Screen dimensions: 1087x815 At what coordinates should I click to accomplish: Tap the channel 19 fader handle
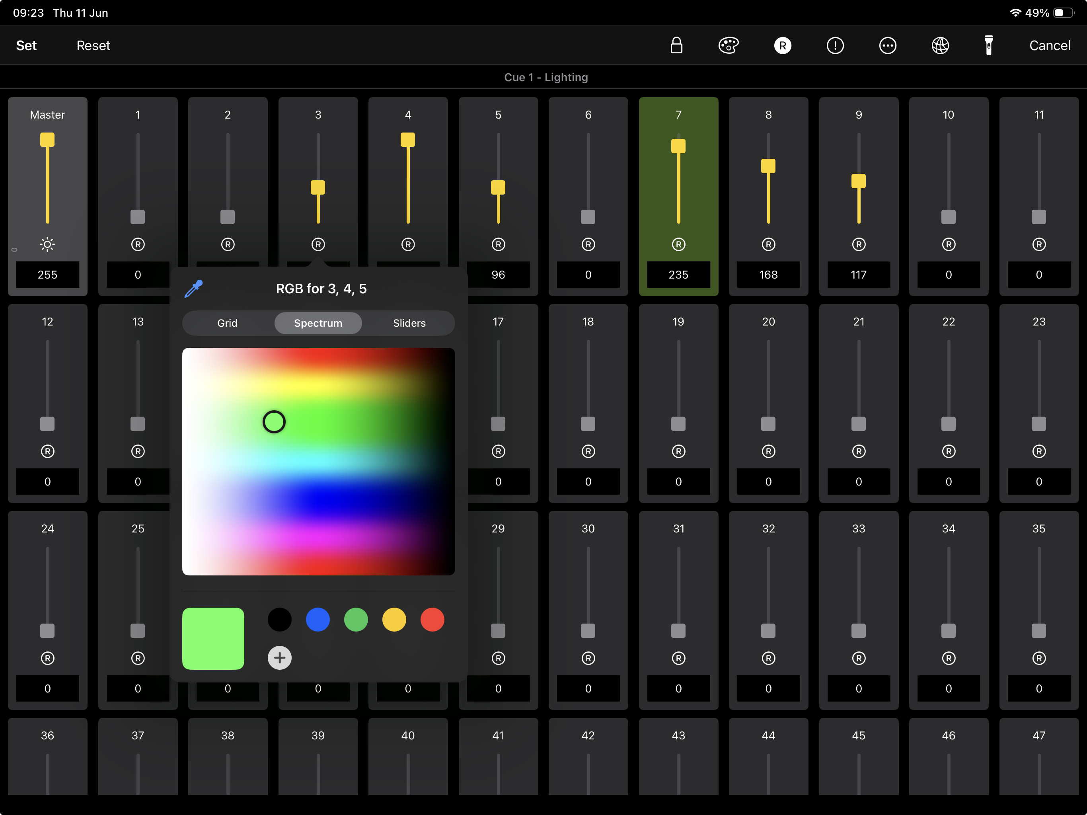coord(679,424)
